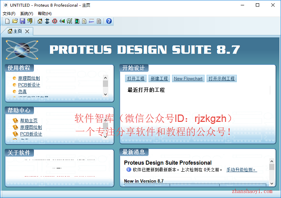Click the Close Project door icon
Screen dimensions: 281x198
pos(30,21)
